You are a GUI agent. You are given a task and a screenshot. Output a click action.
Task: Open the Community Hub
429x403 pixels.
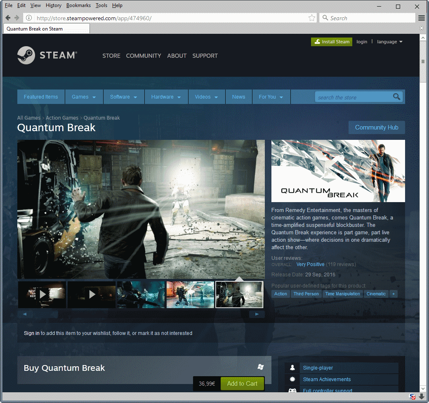[x=377, y=127]
